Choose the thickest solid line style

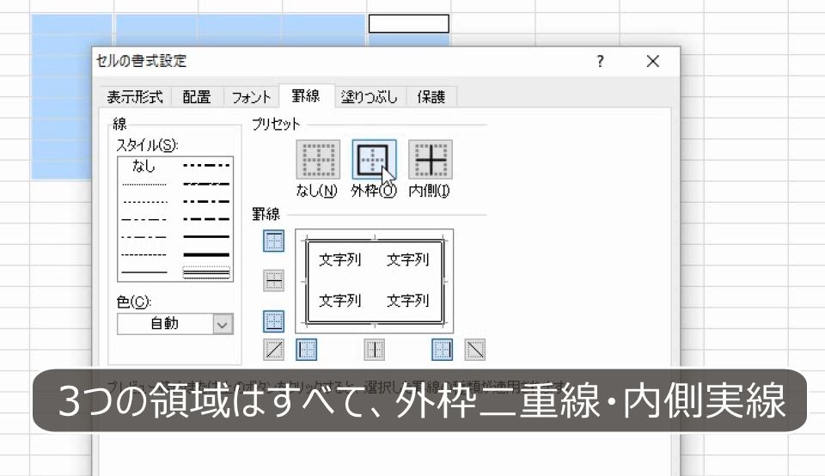coord(206,254)
